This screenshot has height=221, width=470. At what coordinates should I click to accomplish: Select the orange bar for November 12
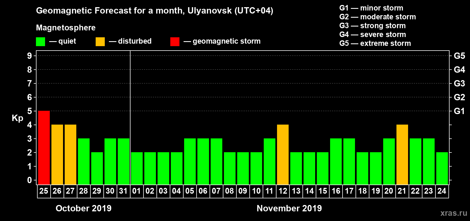(x=283, y=154)
